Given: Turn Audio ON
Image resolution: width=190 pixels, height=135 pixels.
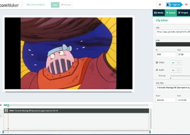Looking at the screenshot, I should (x=173, y=70).
